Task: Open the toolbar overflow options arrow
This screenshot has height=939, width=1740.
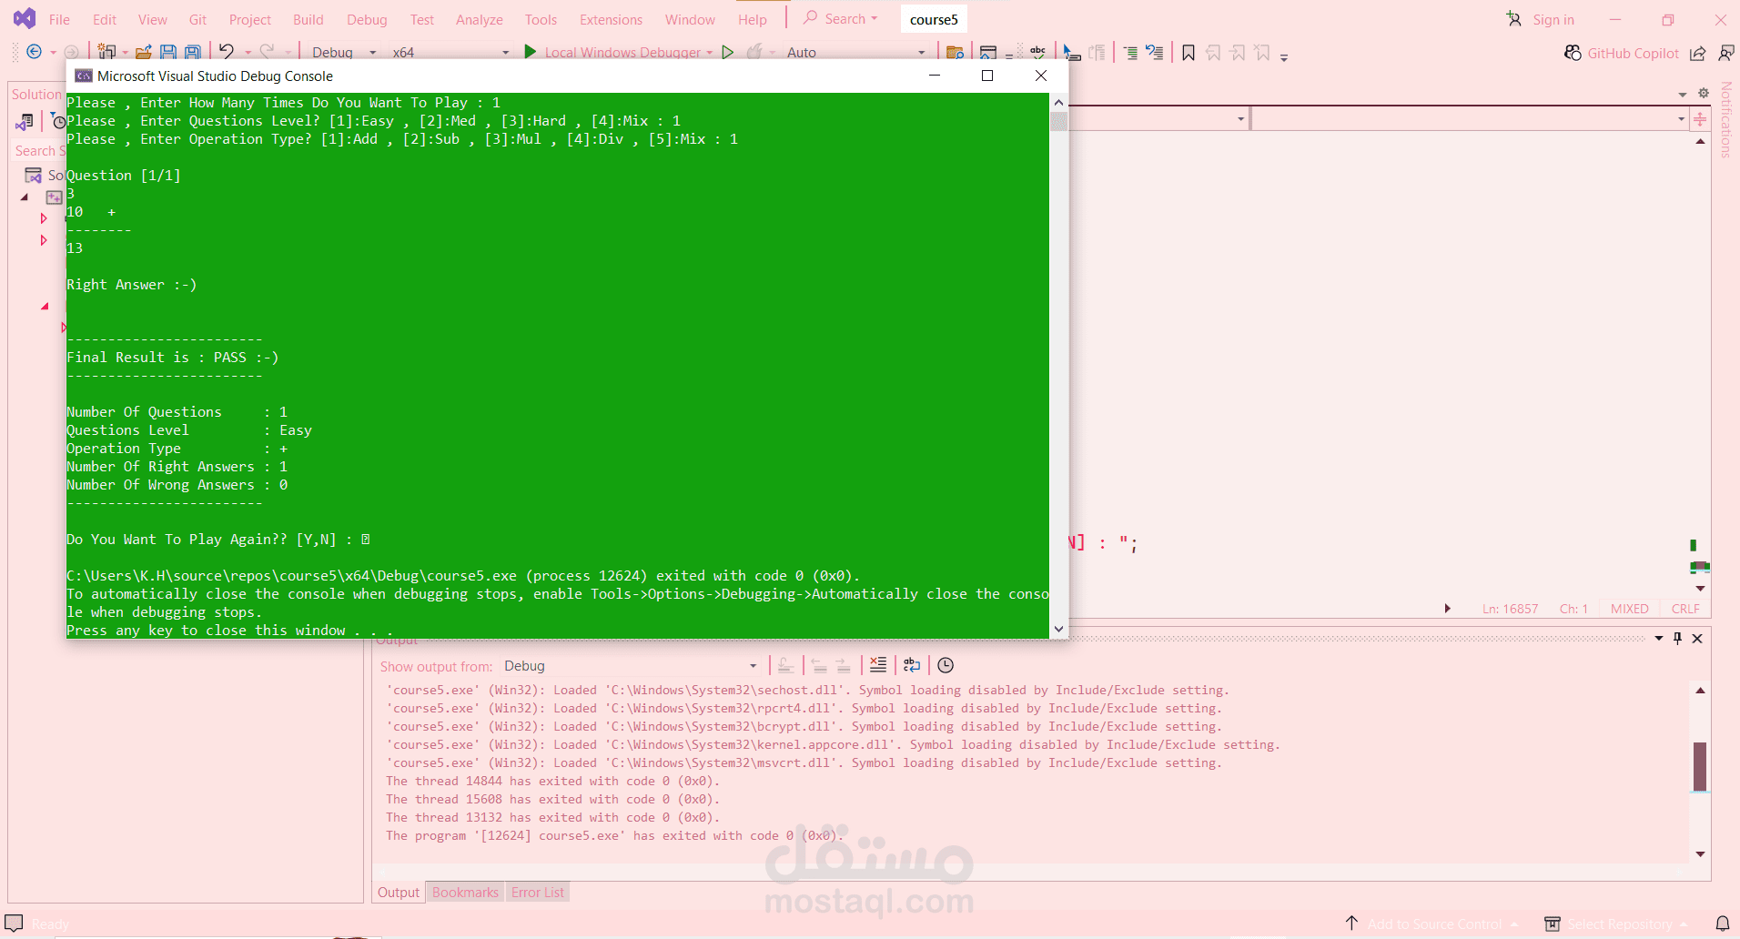Action: click(x=1284, y=57)
